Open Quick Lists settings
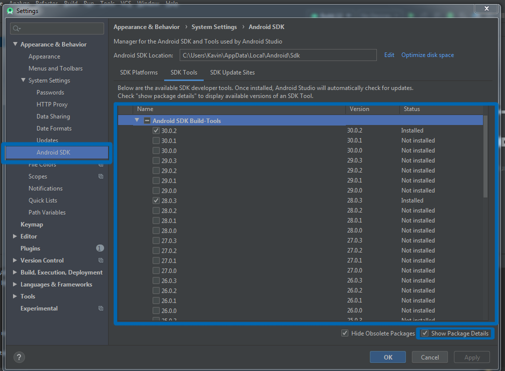 43,200
